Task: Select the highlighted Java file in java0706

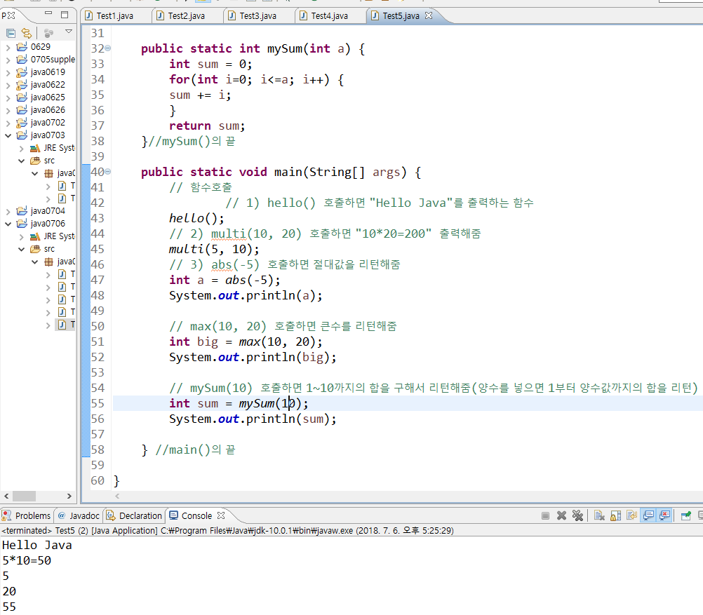Action: (x=65, y=325)
